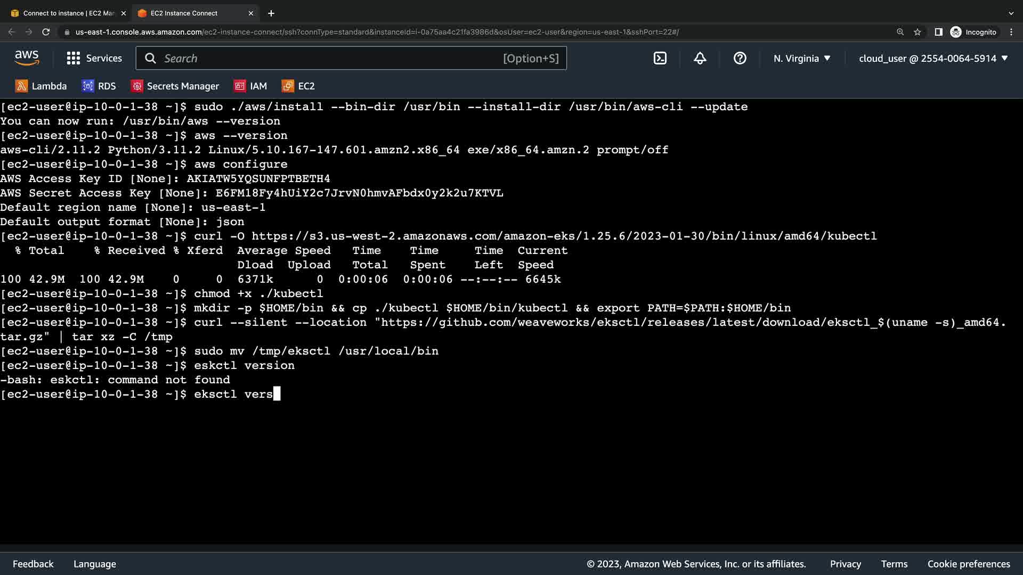The height and width of the screenshot is (575, 1023).
Task: Open Cookie preferences link
Action: point(968,564)
